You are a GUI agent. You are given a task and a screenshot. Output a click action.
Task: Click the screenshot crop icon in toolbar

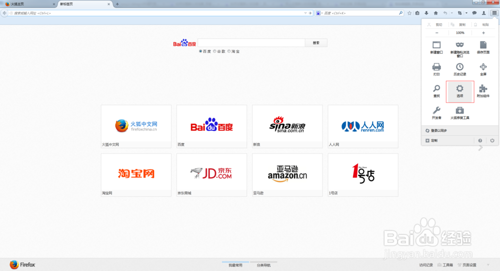pos(459,13)
